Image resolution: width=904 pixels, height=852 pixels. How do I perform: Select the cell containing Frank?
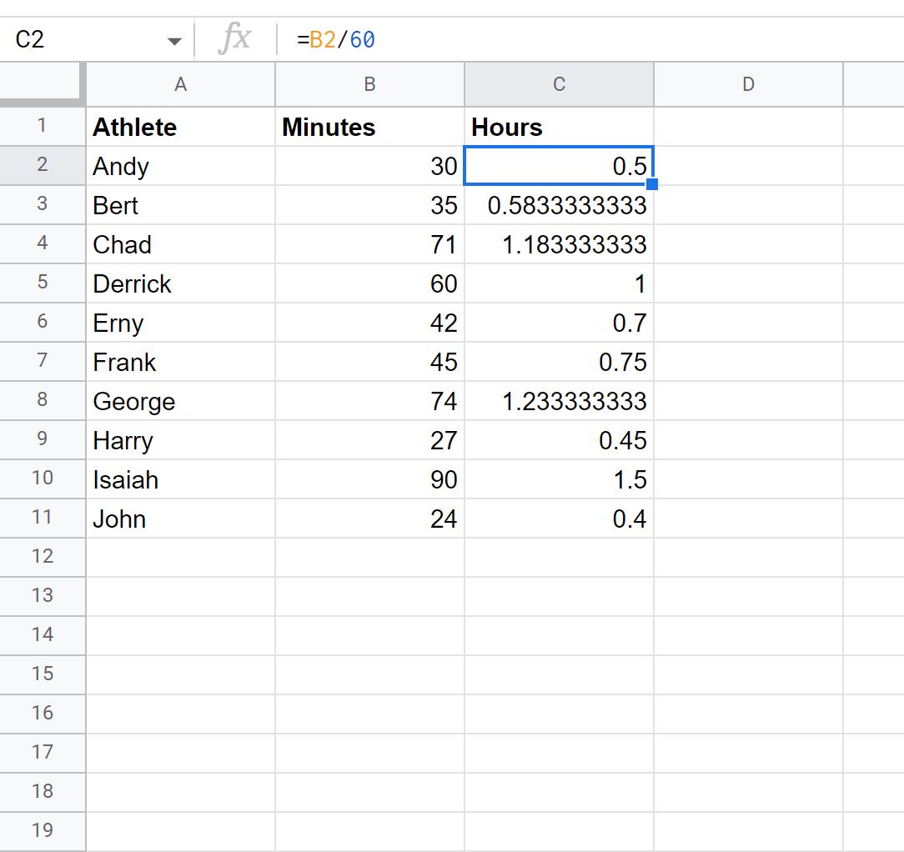[180, 362]
